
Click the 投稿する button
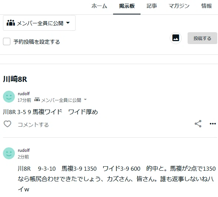pyautogui.click(x=202, y=38)
